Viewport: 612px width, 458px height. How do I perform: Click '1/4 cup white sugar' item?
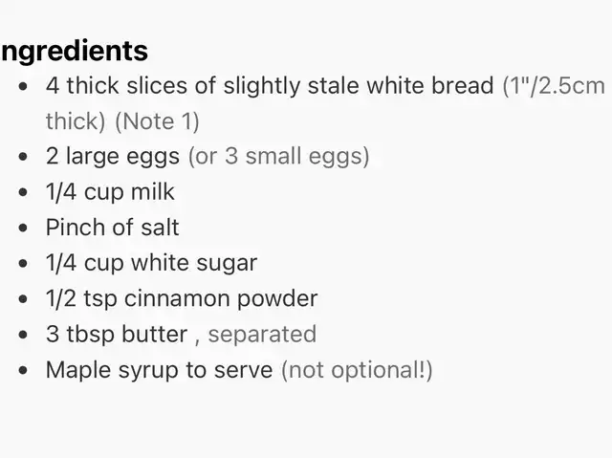[151, 263]
